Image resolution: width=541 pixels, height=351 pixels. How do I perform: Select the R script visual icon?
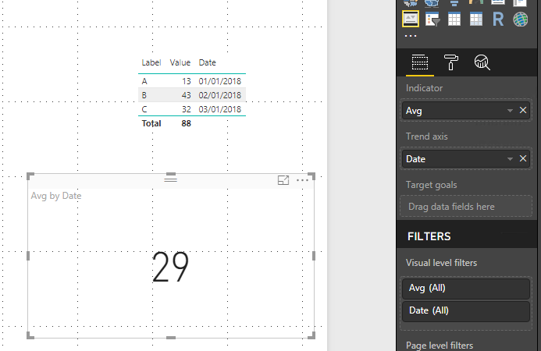tap(498, 19)
